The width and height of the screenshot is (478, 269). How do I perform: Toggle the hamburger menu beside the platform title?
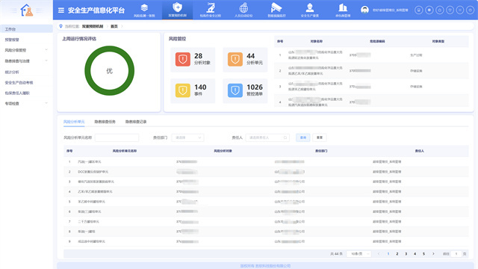click(61, 10)
